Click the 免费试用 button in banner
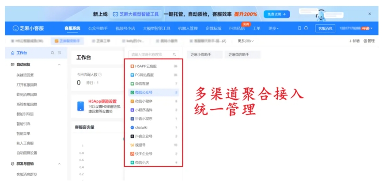This screenshot has height=188, width=382. tap(276, 14)
